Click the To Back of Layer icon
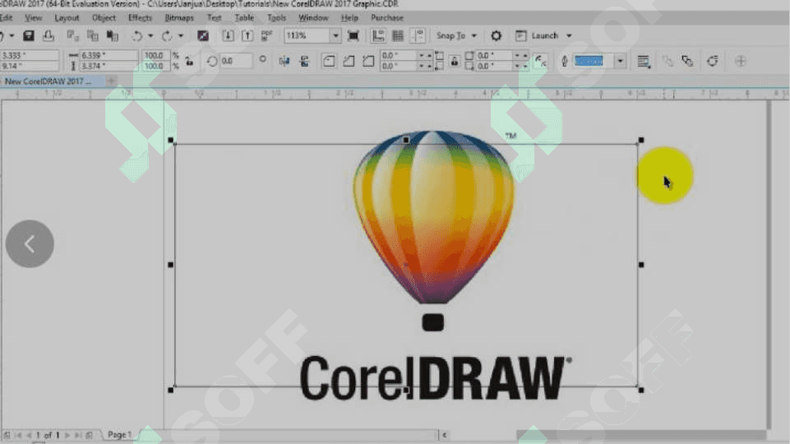The height and width of the screenshot is (444, 790). 687,61
